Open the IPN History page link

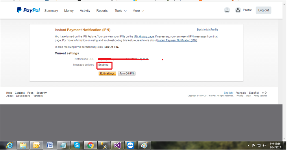point(144,36)
